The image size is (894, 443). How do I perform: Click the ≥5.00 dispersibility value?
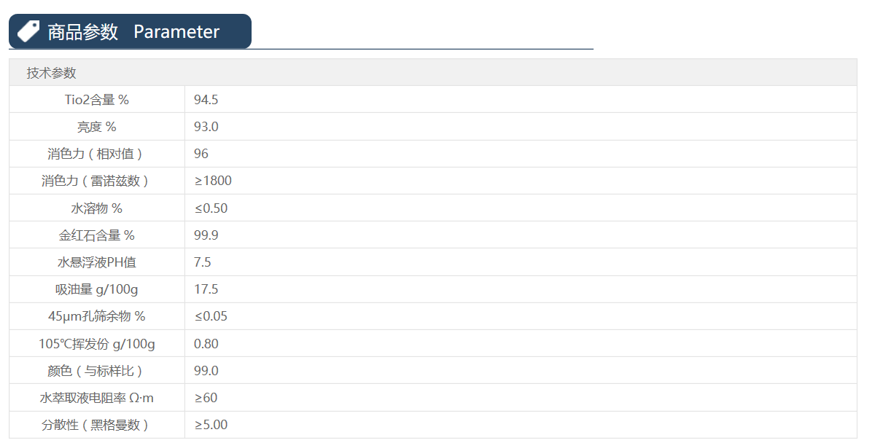211,425
